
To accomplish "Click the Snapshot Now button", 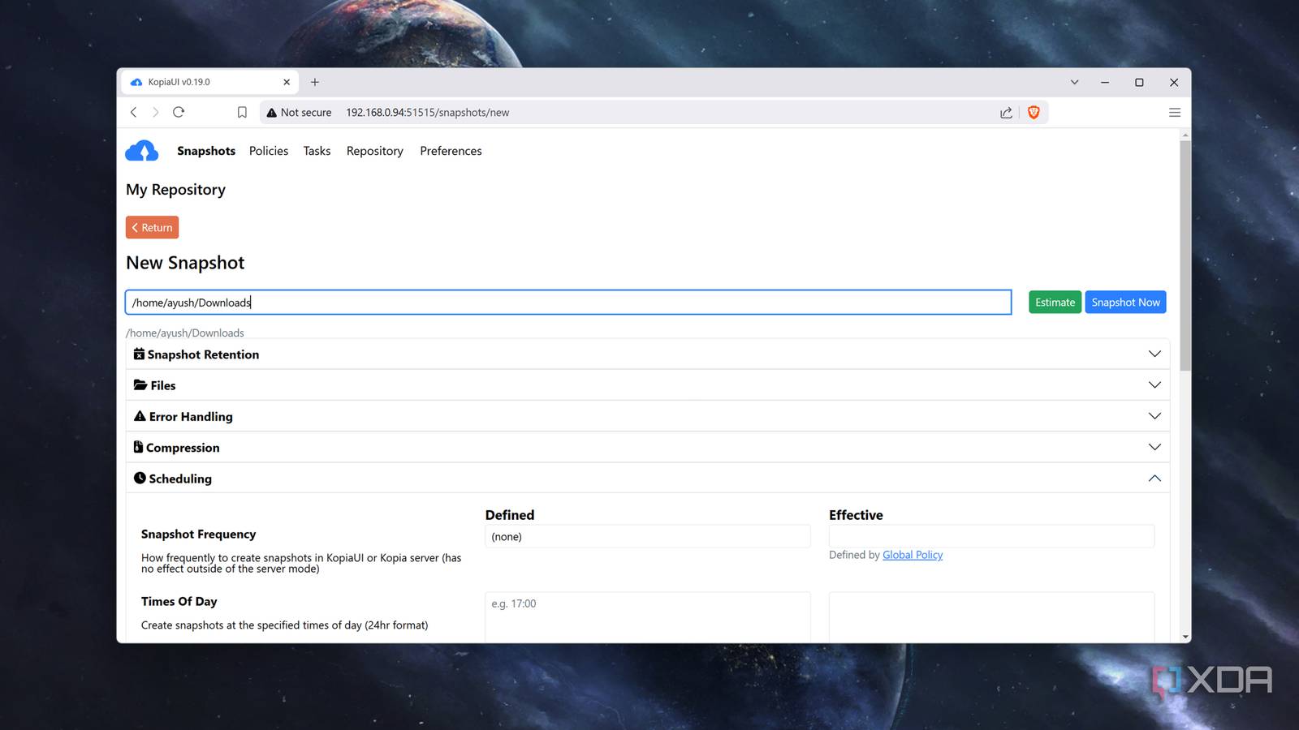I will [x=1125, y=302].
